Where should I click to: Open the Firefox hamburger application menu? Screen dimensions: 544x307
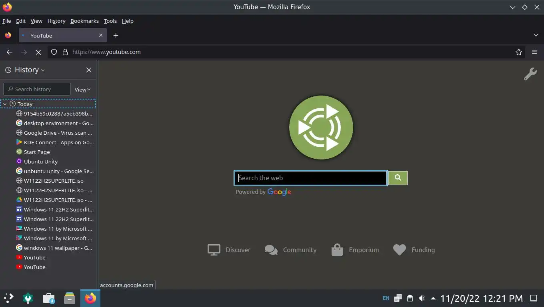point(534,52)
